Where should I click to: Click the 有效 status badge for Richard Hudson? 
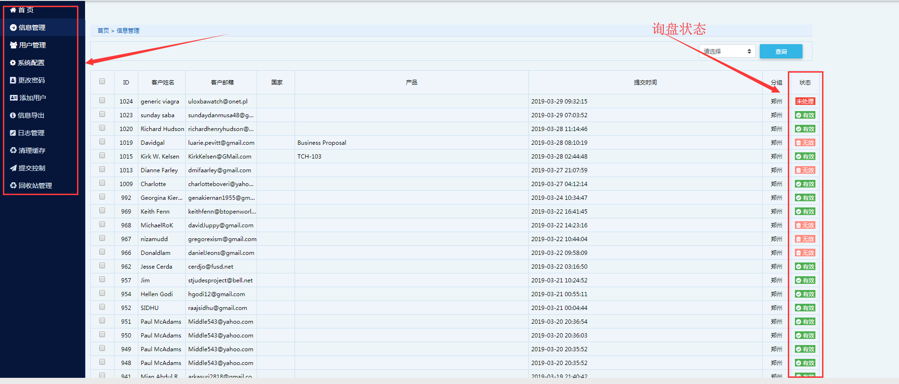point(805,129)
